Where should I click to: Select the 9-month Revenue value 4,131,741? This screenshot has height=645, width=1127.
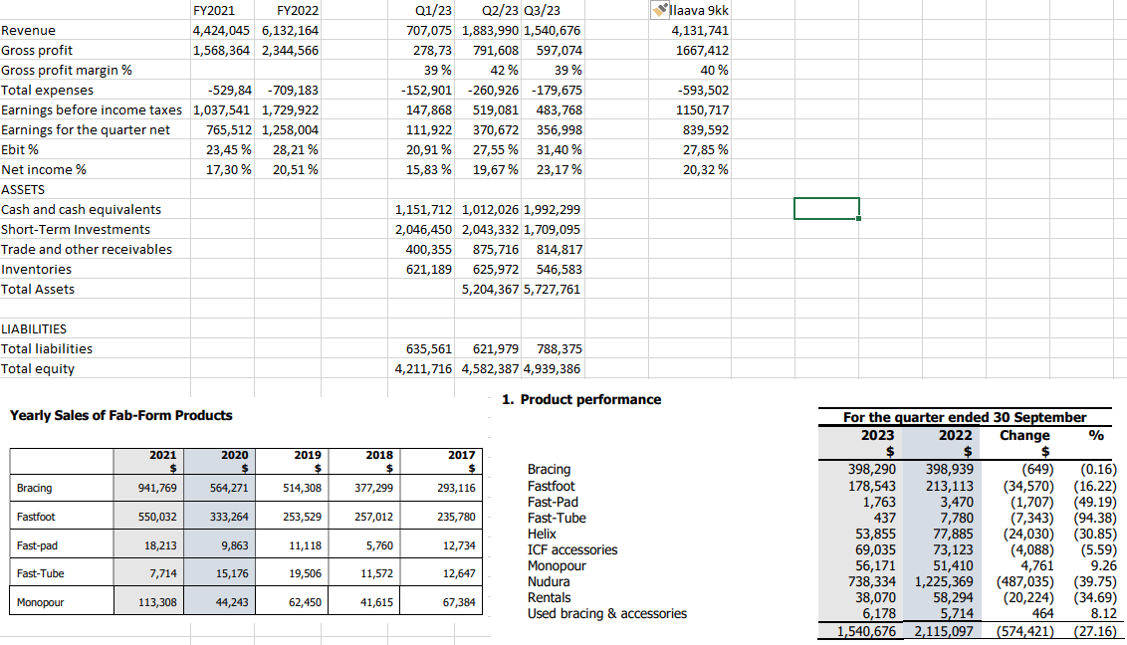pyautogui.click(x=700, y=31)
